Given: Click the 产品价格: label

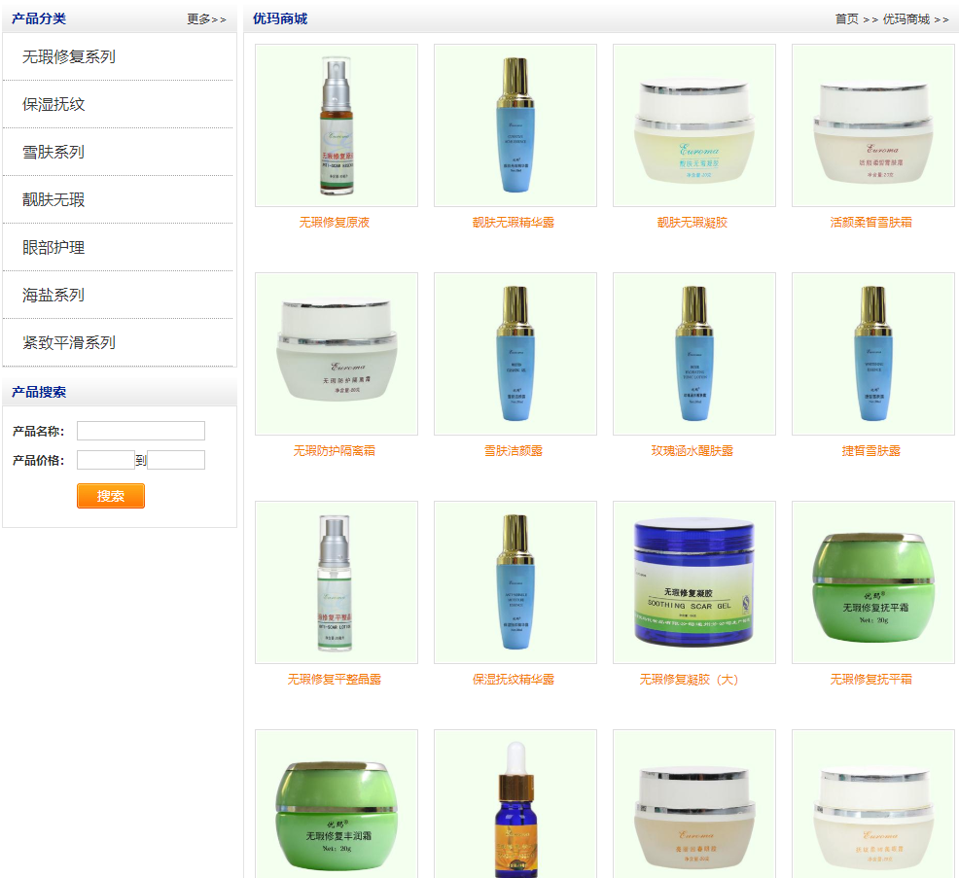Looking at the screenshot, I should pyautogui.click(x=38, y=461).
